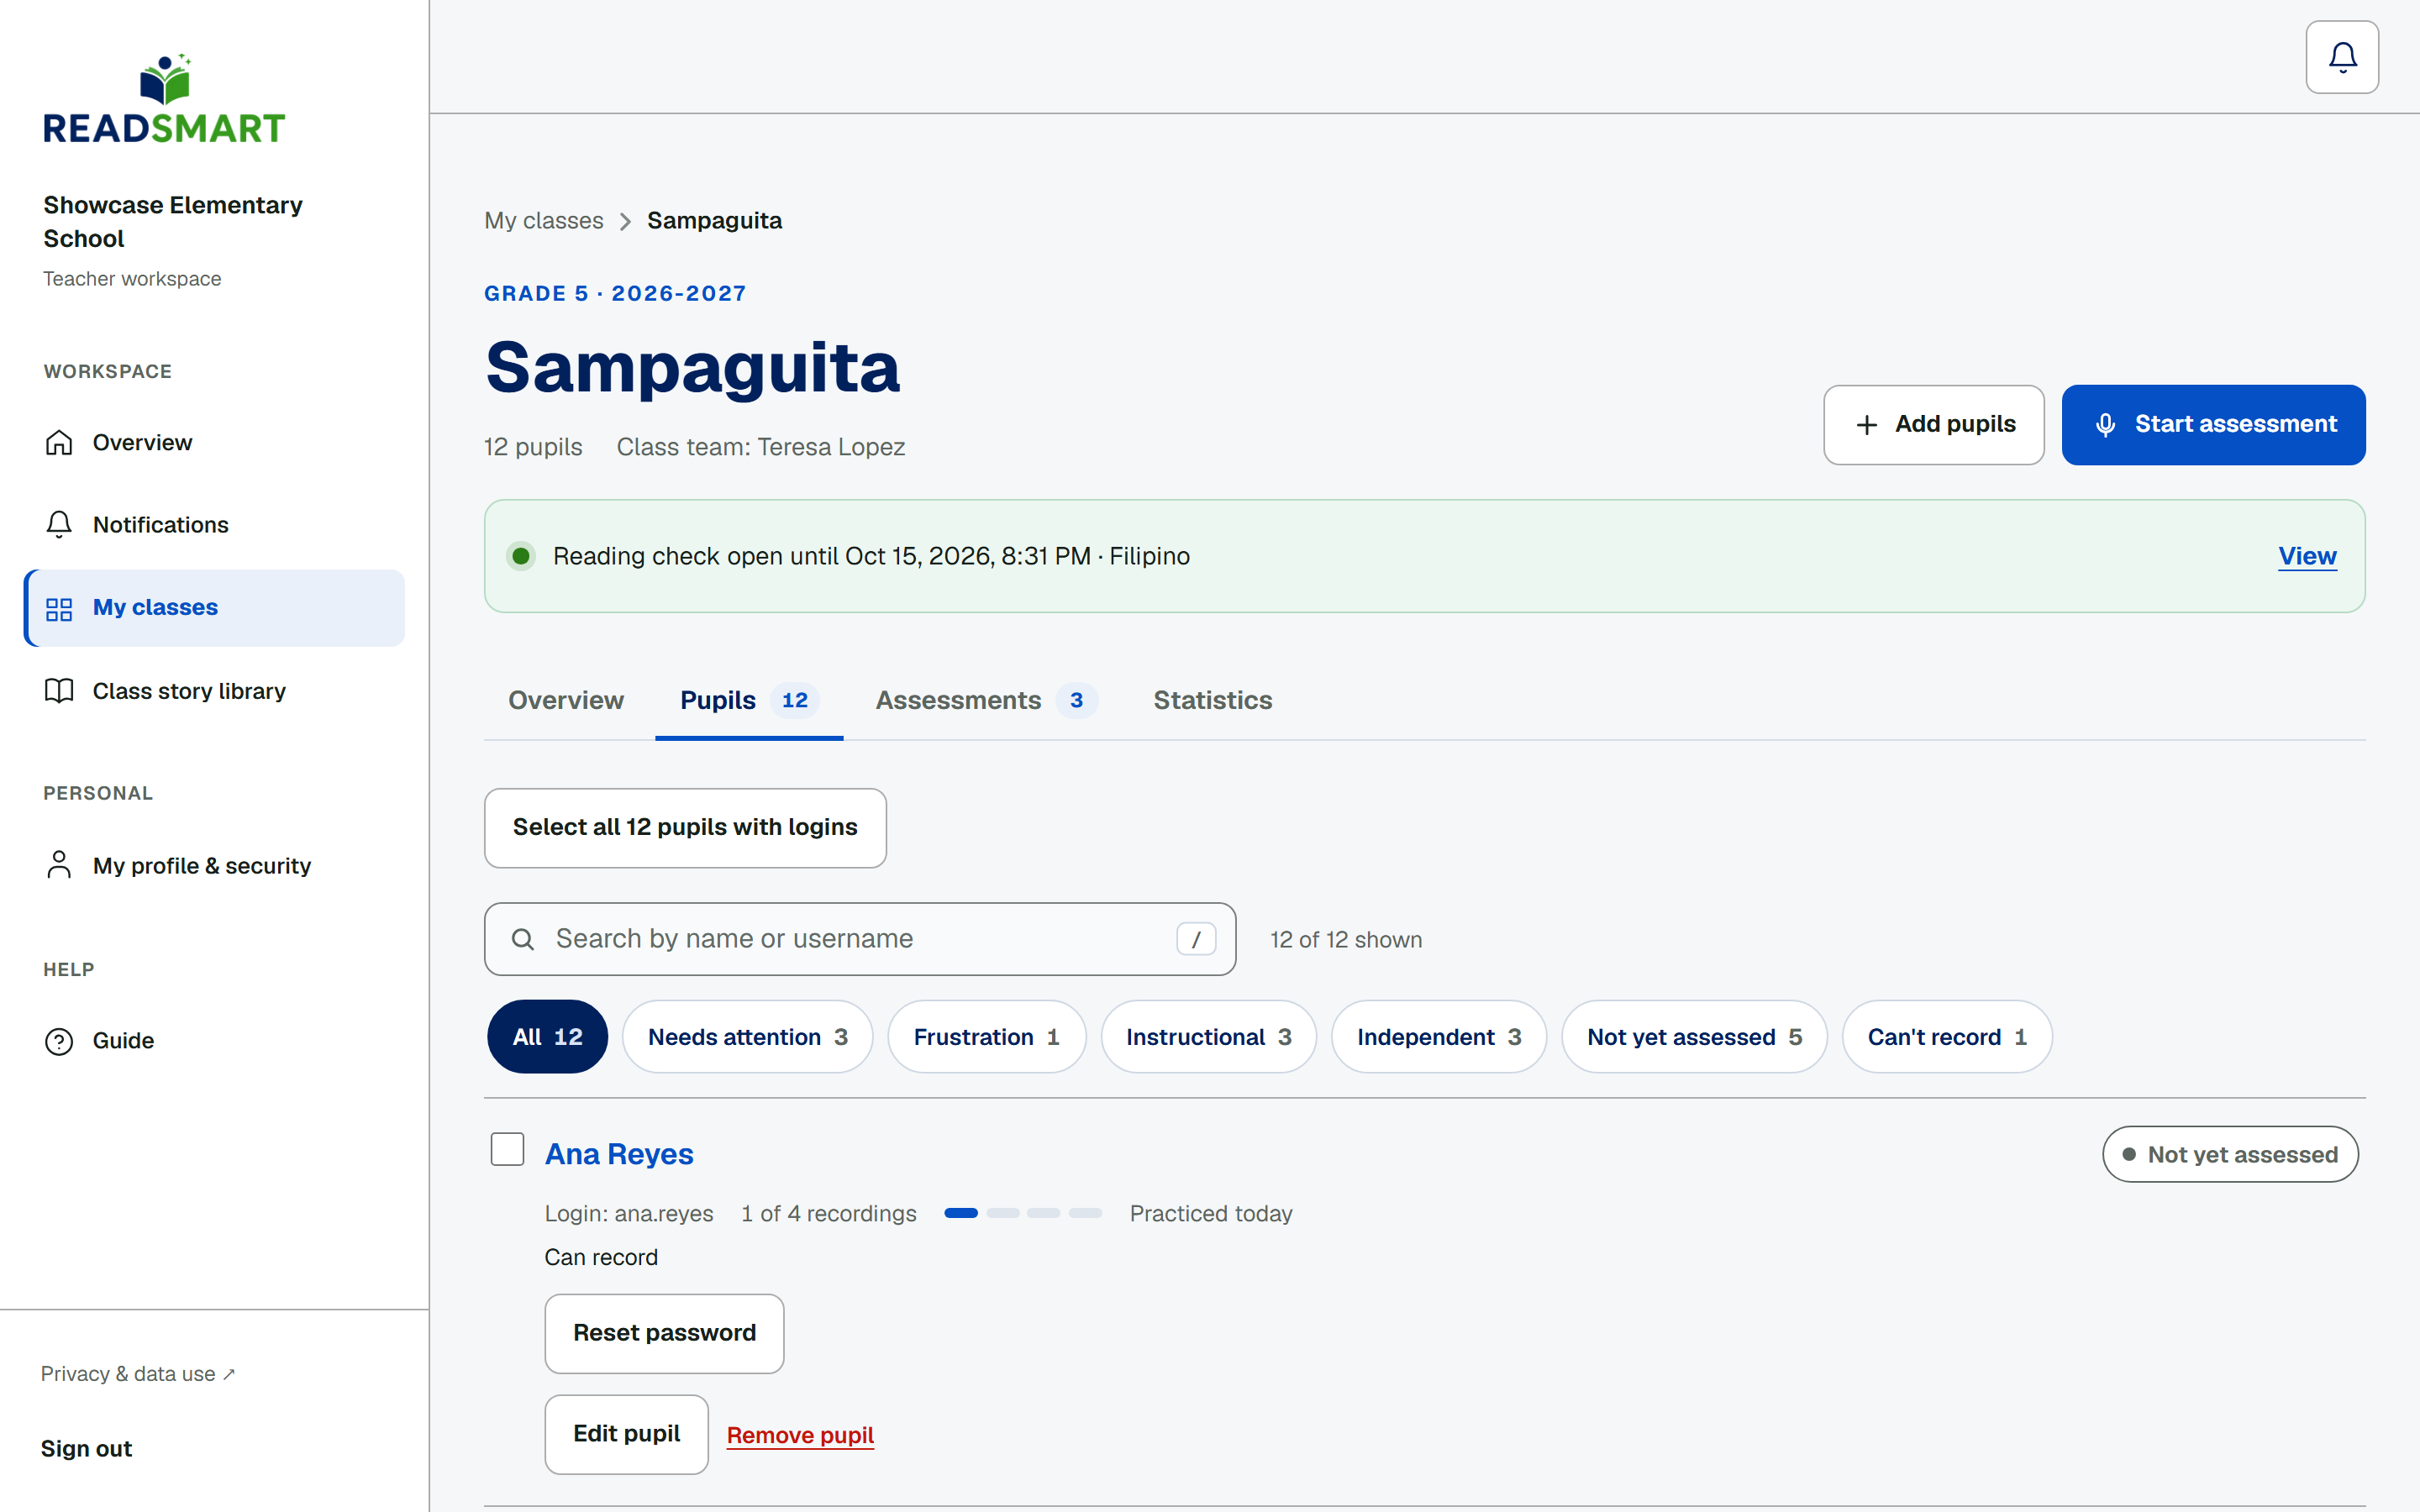Open Overview in the sidebar
The width and height of the screenshot is (2420, 1512).
[x=214, y=443]
